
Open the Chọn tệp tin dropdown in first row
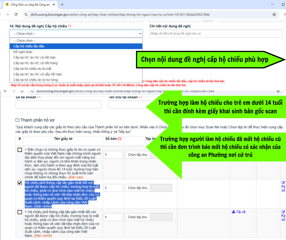pos(138,155)
